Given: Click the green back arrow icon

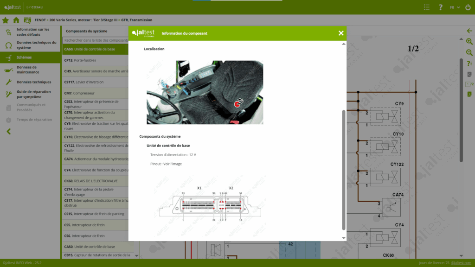Looking at the screenshot, I should click(x=469, y=31).
